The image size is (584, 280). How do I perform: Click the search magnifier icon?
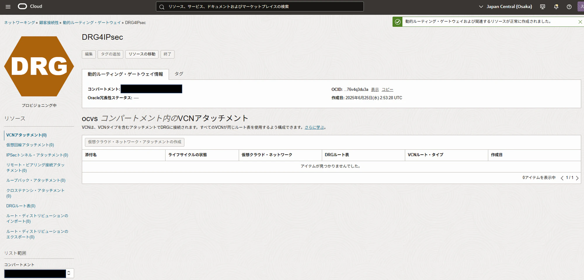point(162,7)
